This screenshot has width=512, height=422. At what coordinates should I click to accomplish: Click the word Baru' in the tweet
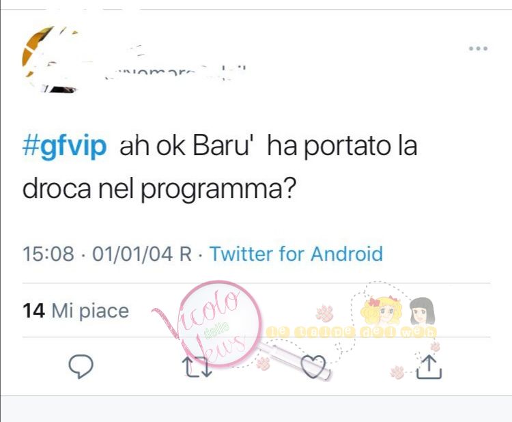click(x=221, y=146)
